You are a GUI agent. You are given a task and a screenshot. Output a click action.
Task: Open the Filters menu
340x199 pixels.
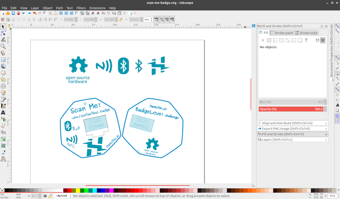click(x=81, y=8)
